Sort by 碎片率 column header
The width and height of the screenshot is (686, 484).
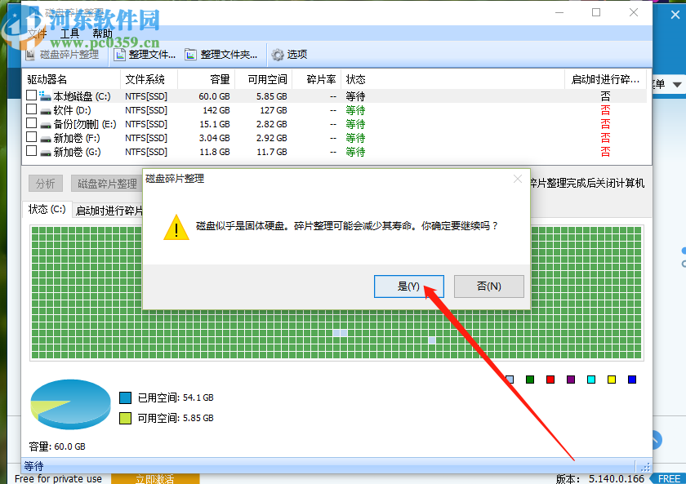click(317, 79)
